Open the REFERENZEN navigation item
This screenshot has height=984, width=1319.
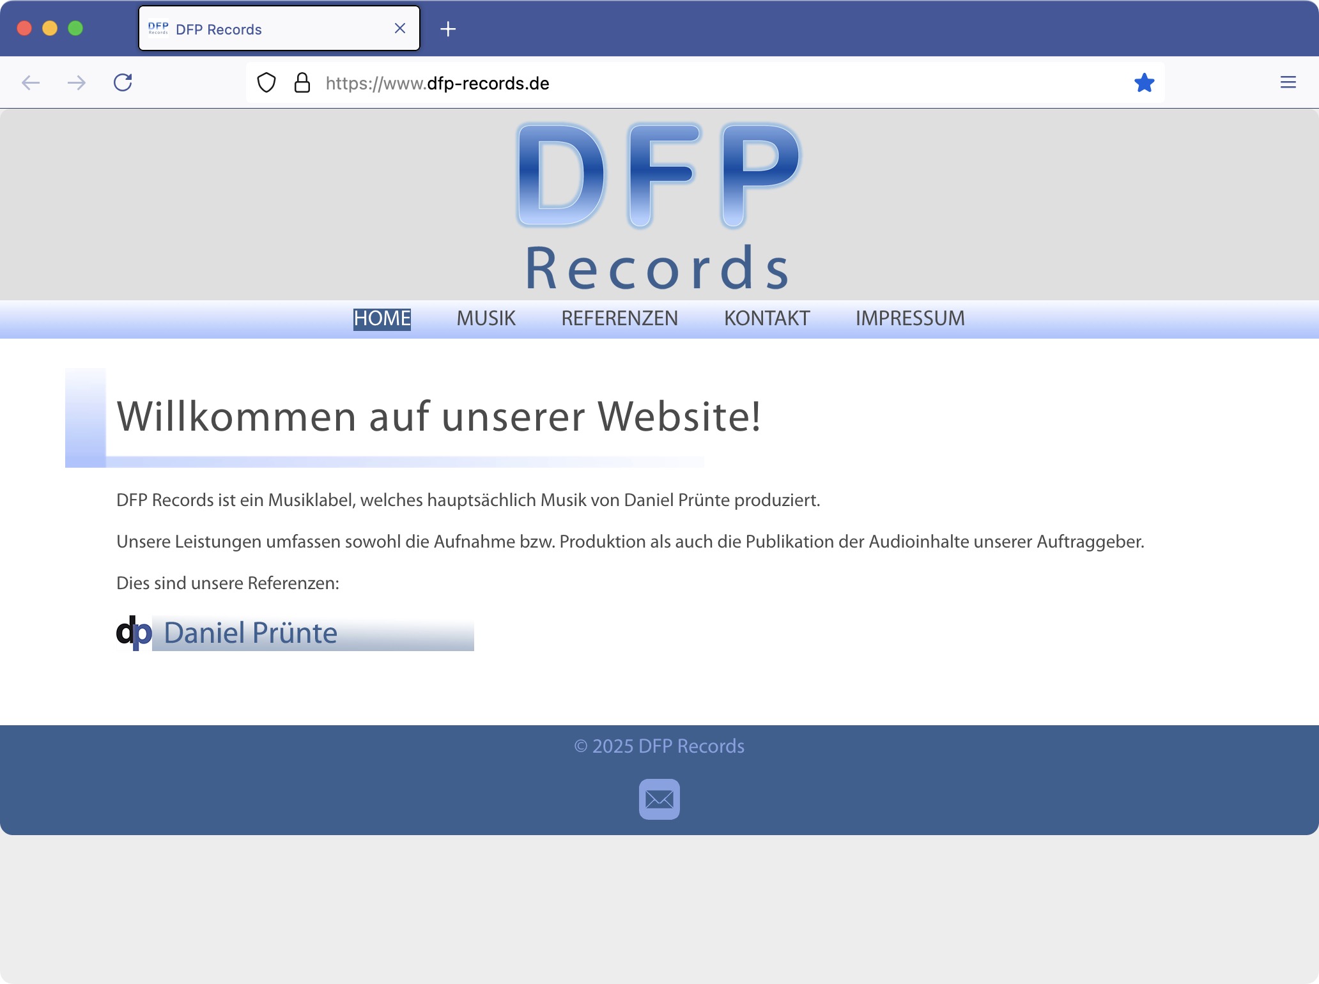pyautogui.click(x=619, y=318)
